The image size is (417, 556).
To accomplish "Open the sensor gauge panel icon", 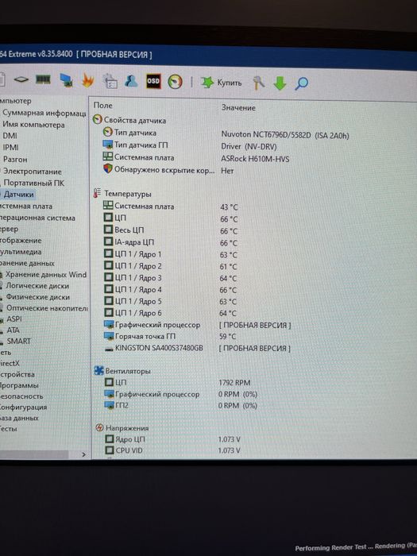I will pyautogui.click(x=176, y=82).
